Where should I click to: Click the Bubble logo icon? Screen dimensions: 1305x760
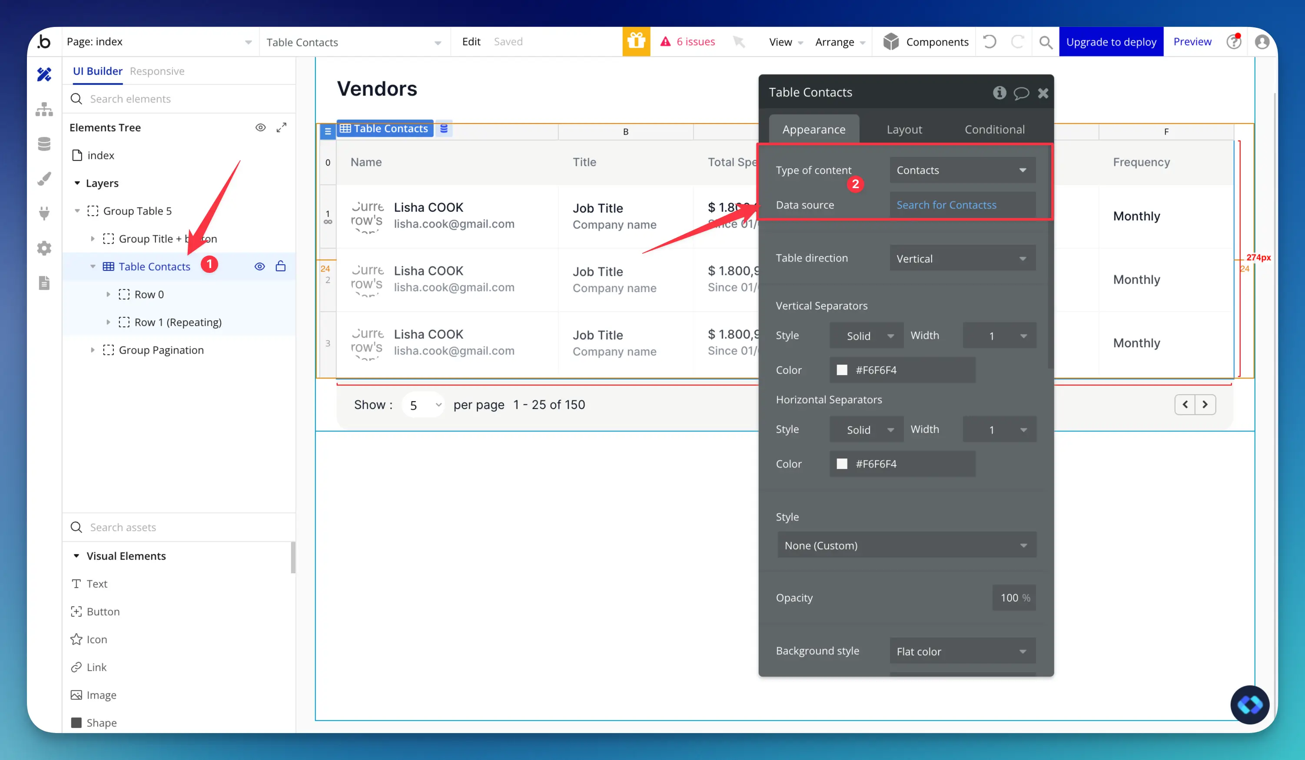point(44,41)
